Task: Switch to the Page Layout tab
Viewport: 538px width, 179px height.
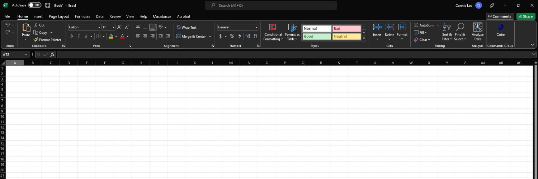Action: (x=59, y=16)
